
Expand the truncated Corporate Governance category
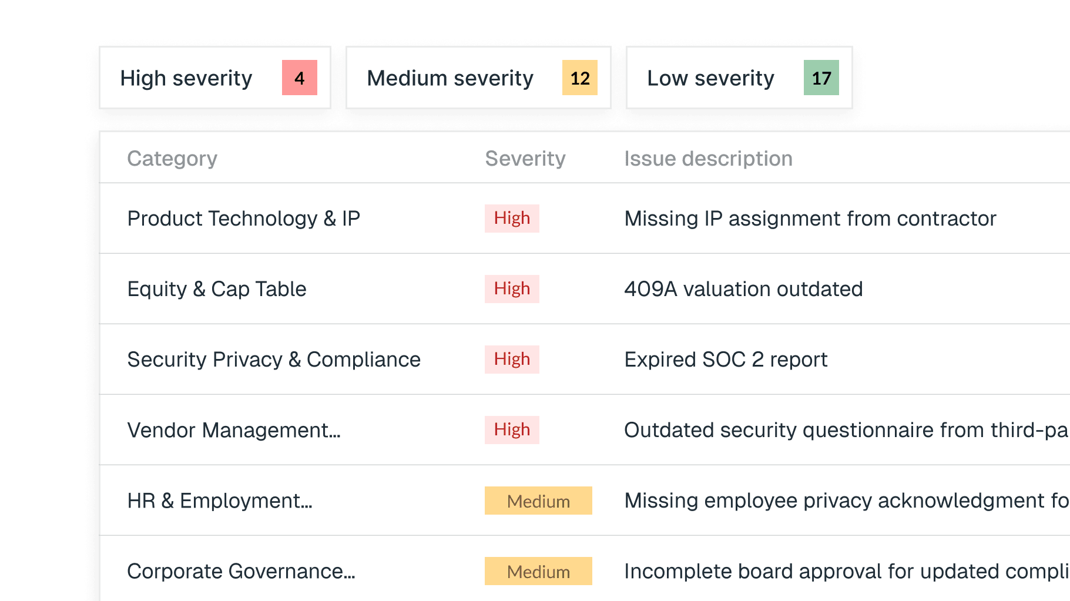click(x=241, y=571)
